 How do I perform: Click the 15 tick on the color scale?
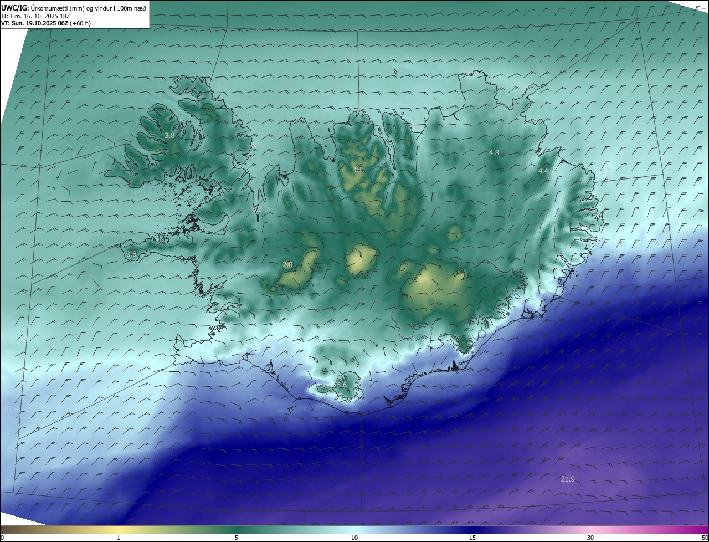coord(472,538)
